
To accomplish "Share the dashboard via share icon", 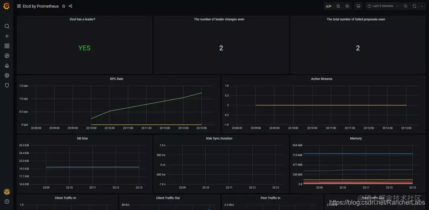I will (x=70, y=6).
